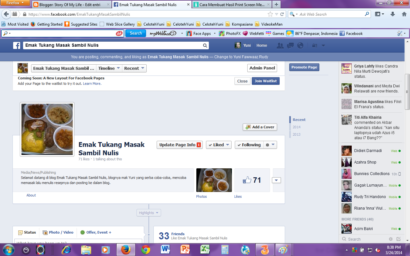Click the Ask toolbar Search button

[x=135, y=33]
